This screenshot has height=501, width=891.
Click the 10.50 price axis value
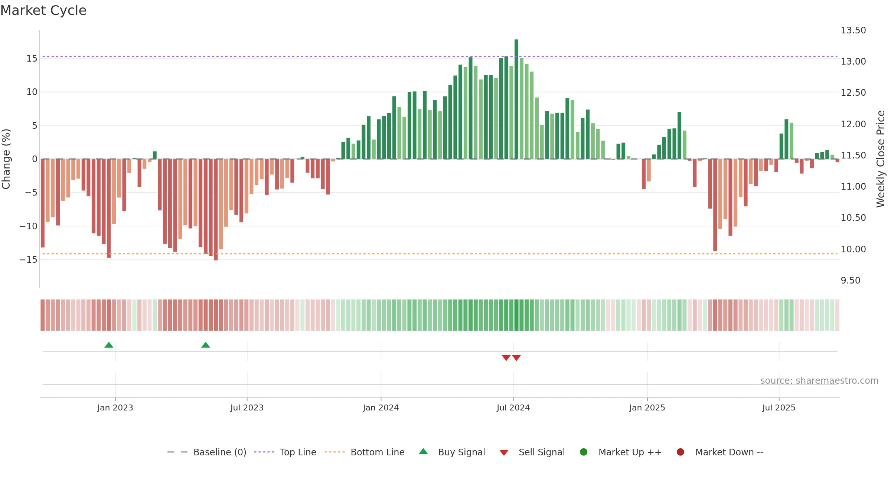click(853, 217)
